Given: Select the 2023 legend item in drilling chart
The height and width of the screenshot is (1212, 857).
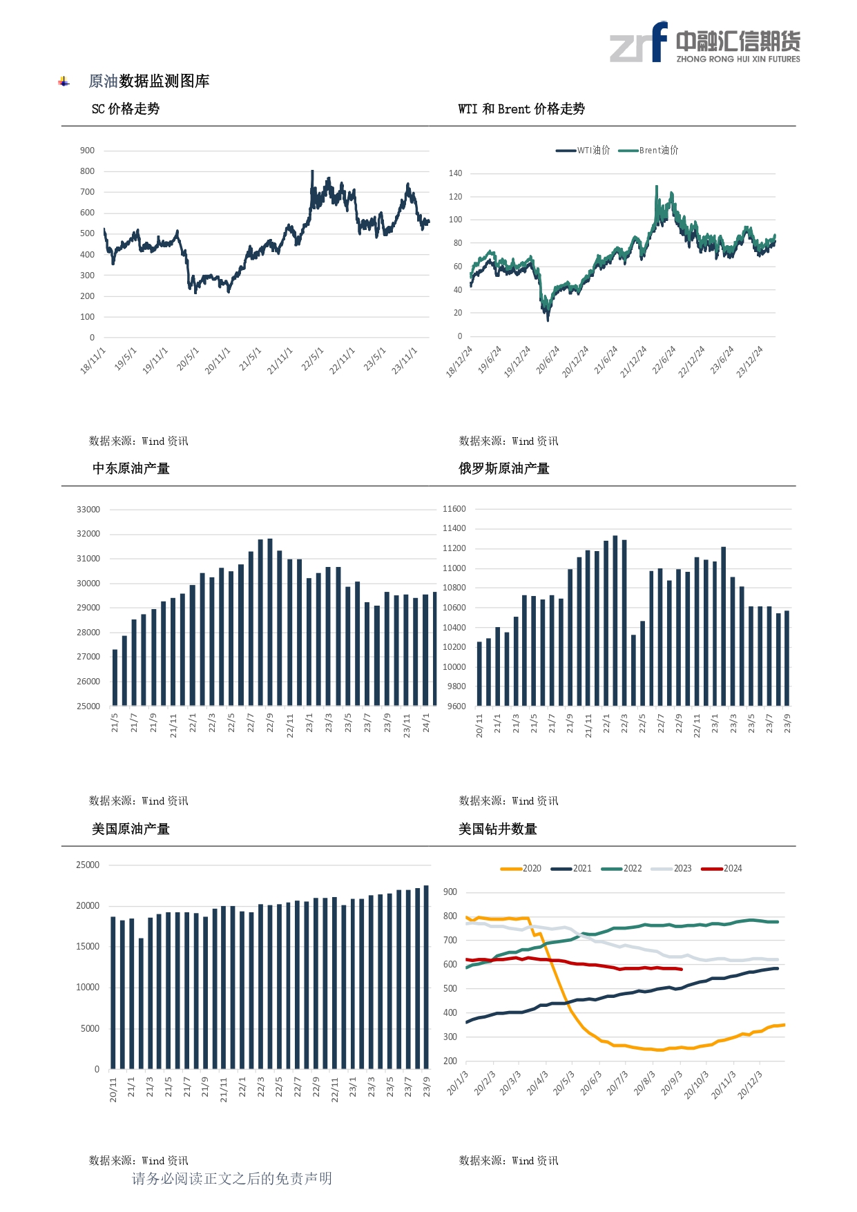Looking at the screenshot, I should click(x=673, y=869).
